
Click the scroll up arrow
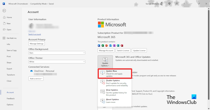coord(208,9)
